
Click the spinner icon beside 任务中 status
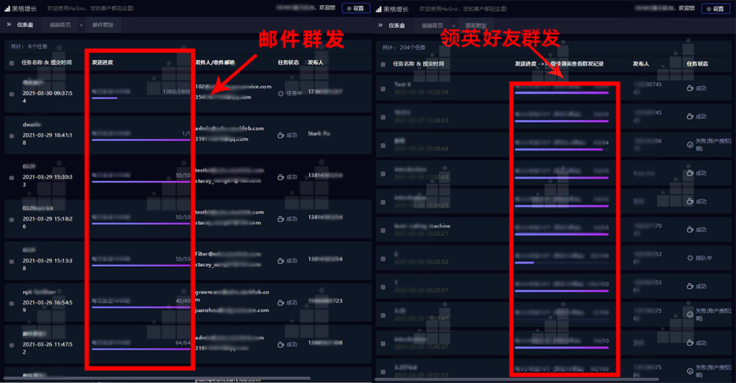point(280,94)
